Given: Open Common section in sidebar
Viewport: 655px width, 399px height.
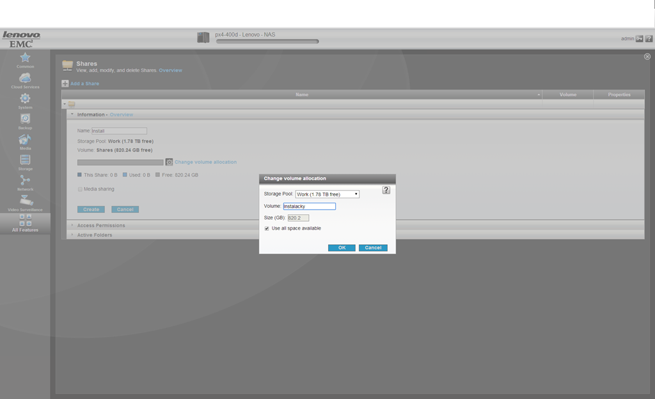Looking at the screenshot, I should (x=25, y=59).
